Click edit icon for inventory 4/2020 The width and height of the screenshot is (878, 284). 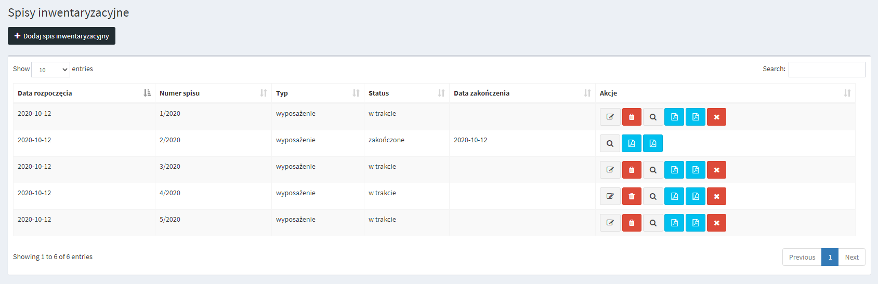610,196
